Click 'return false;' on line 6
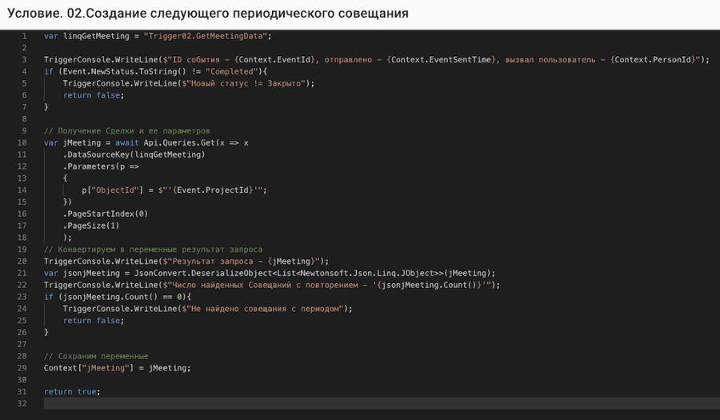This screenshot has height=420, width=720. pos(94,95)
